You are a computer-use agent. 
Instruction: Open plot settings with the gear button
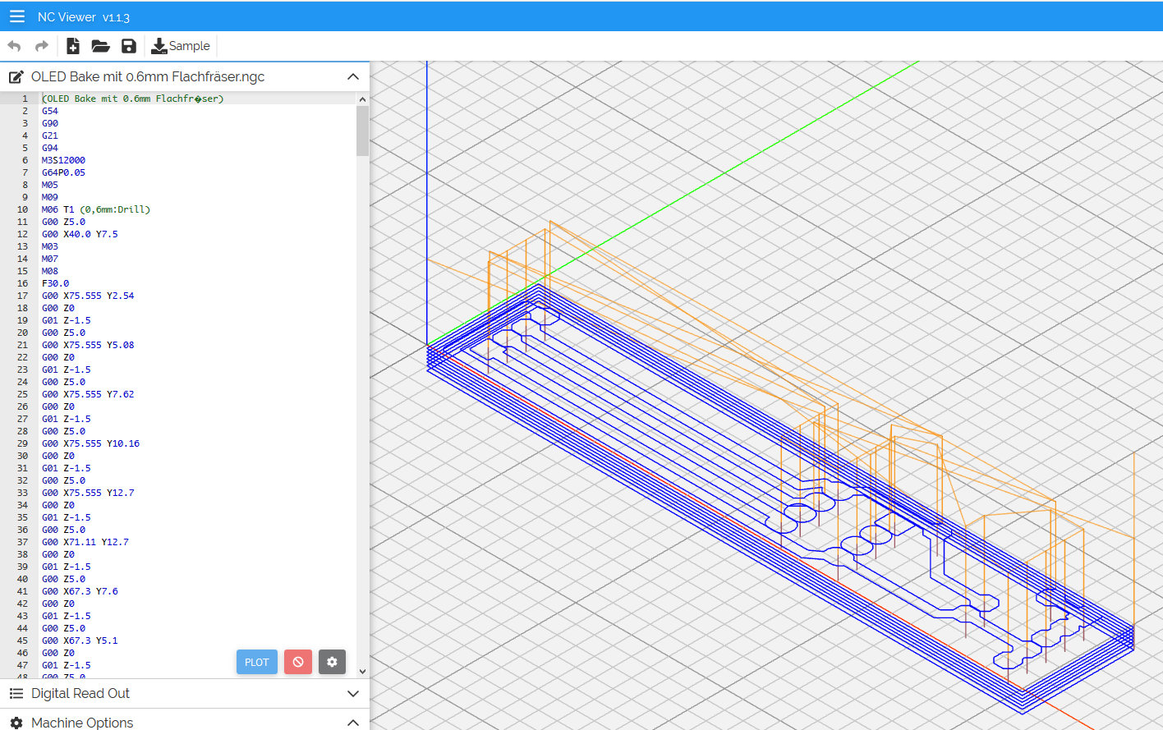point(332,662)
